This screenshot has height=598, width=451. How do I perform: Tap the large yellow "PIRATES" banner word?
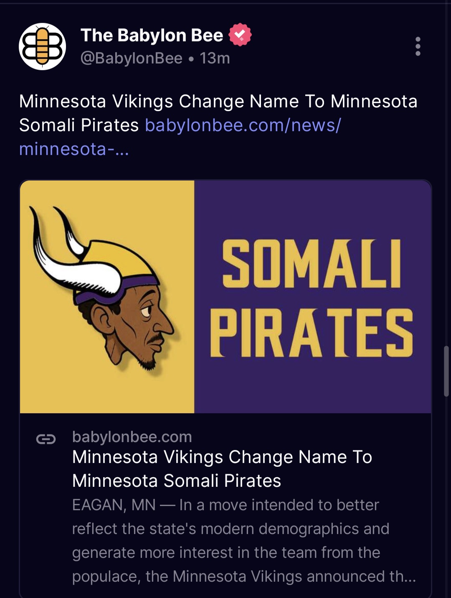tap(312, 334)
